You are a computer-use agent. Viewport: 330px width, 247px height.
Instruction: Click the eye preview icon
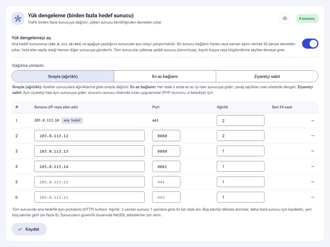tap(285, 18)
